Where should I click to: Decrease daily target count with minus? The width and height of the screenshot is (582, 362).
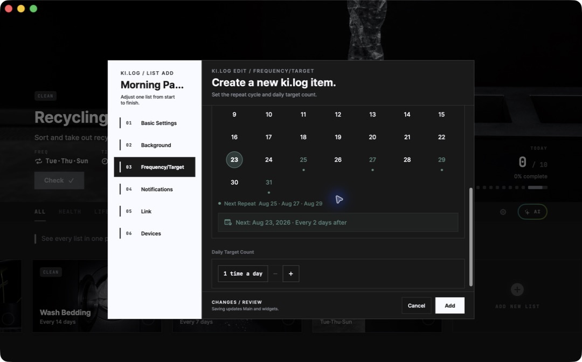coord(275,274)
